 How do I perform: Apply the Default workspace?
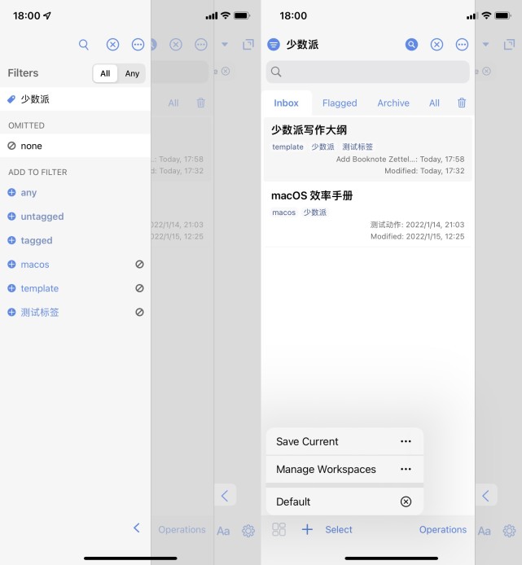tap(344, 501)
